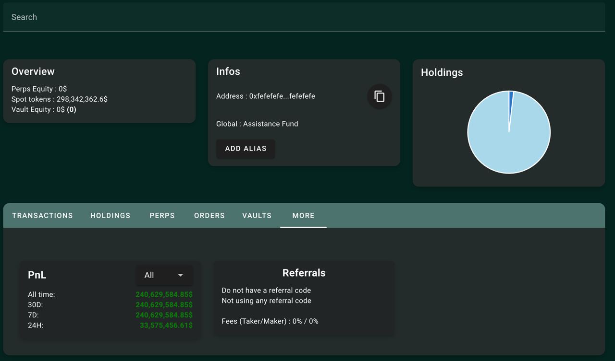Open the HOLDINGS tab

coord(111,216)
